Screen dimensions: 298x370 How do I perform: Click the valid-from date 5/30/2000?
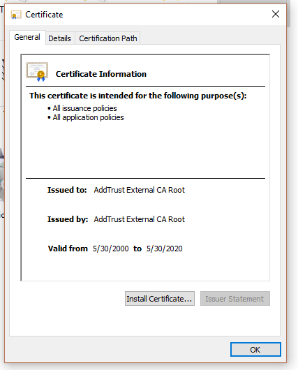[x=111, y=249]
